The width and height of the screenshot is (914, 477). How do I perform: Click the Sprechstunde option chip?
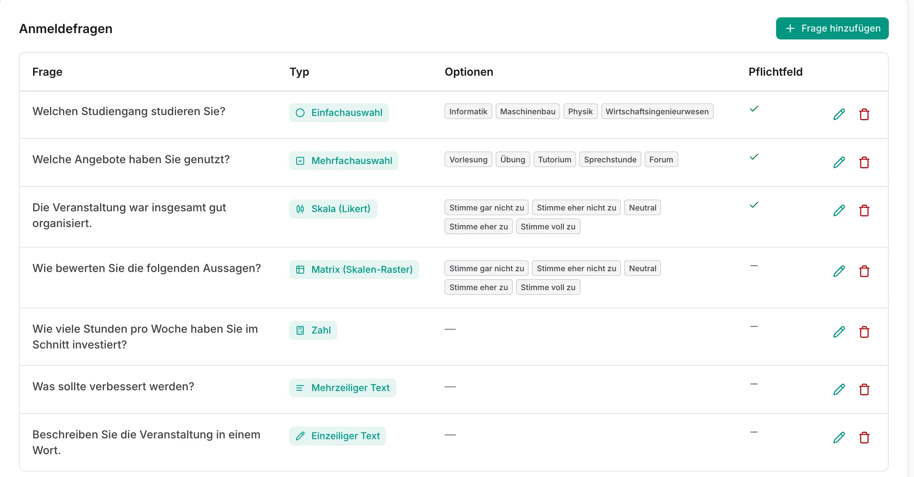pyautogui.click(x=610, y=160)
